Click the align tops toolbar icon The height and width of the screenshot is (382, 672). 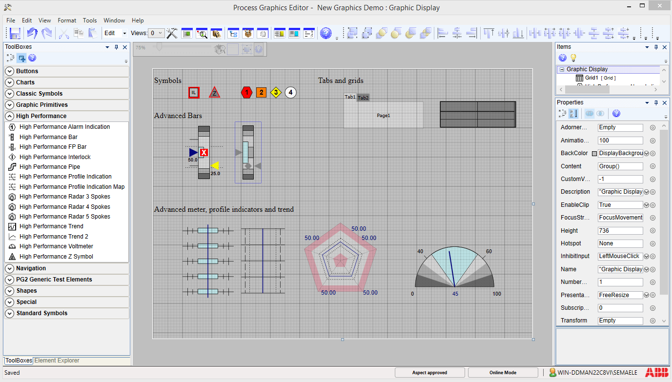(489, 33)
